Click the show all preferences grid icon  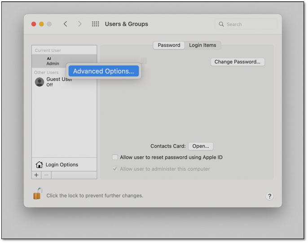96,24
